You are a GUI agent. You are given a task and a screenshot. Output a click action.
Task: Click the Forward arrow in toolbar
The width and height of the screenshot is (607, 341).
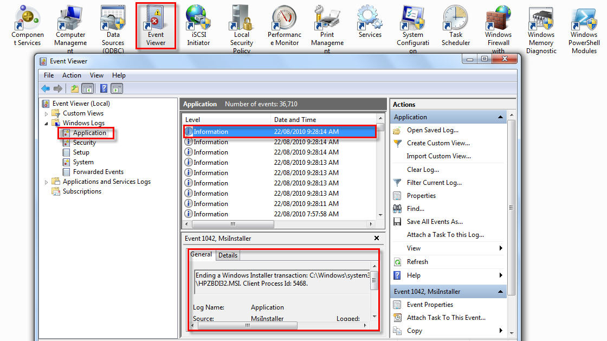(x=58, y=88)
